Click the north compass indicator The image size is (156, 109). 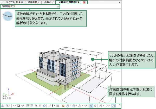pos(8,16)
